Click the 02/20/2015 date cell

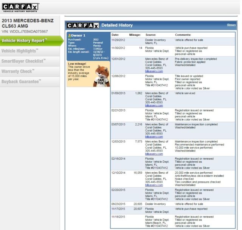[118, 190]
